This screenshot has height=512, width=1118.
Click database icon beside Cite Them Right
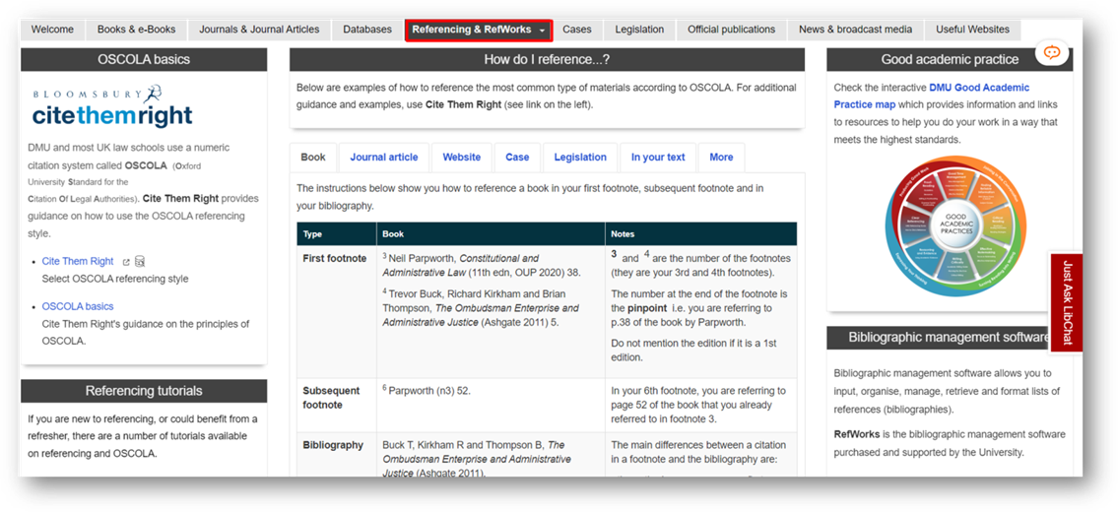coord(140,262)
